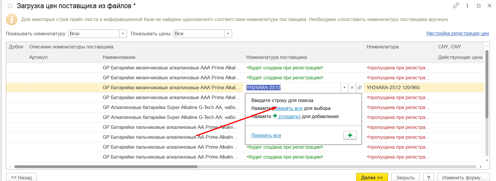Open 'Изменить форму...' button
Screen dimensions: 496x181
coord(463,177)
